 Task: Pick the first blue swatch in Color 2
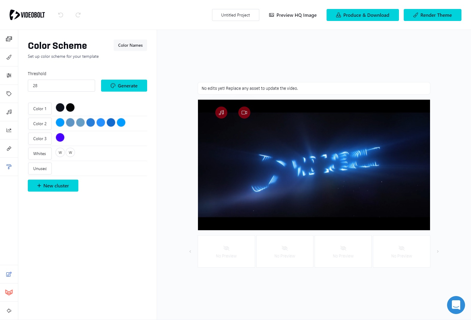(x=60, y=122)
